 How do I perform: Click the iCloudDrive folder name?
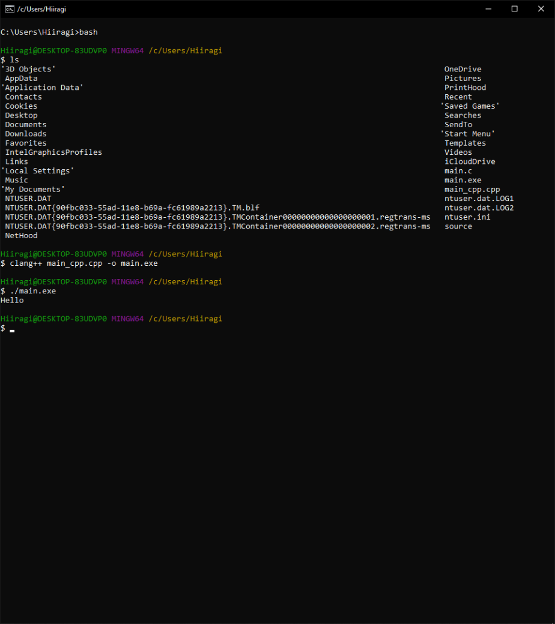point(470,161)
